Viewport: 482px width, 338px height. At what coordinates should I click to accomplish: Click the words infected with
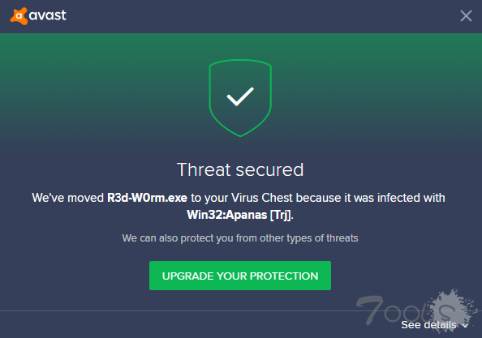click(x=411, y=198)
